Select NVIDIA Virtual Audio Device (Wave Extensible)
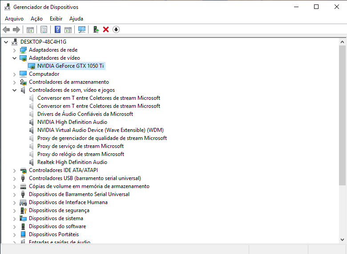This screenshot has height=254, width=347. pyautogui.click(x=101, y=130)
